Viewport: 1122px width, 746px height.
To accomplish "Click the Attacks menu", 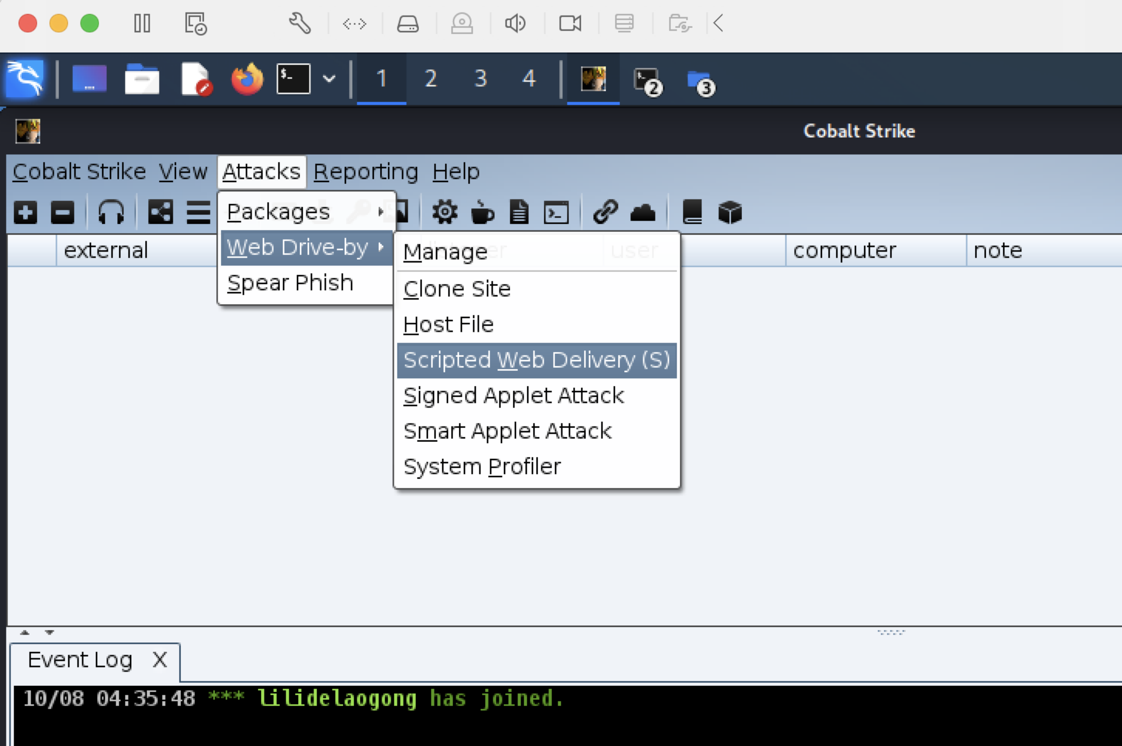I will click(x=261, y=171).
